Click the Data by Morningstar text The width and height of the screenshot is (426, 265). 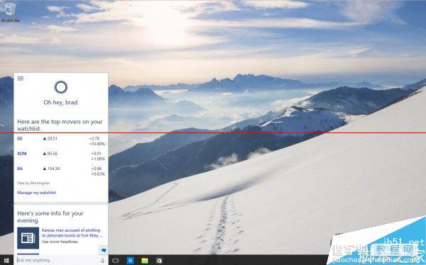[x=33, y=183]
